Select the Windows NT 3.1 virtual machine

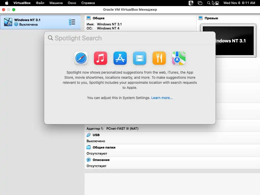(40, 22)
